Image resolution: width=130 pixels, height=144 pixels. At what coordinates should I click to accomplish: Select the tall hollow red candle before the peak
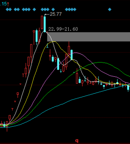[42, 22]
